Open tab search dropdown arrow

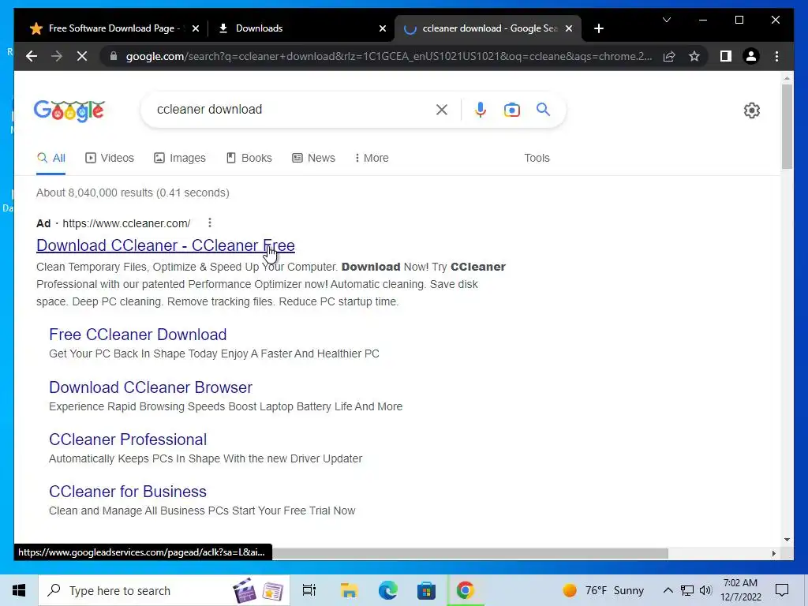tap(666, 20)
